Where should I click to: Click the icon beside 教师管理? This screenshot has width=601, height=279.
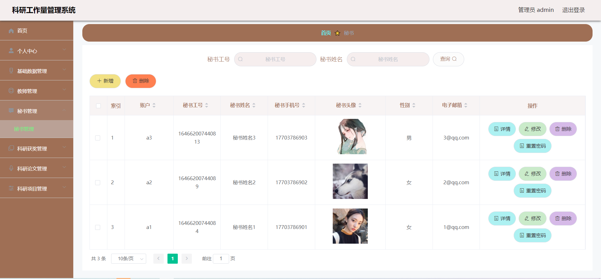click(x=11, y=90)
